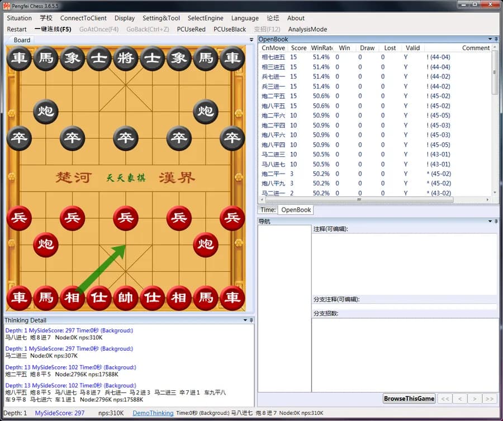Screen dimensions: 503x421
Task: Open the About menu
Action: (x=296, y=18)
